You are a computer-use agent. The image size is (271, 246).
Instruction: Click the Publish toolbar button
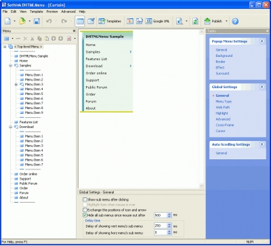(x=213, y=21)
